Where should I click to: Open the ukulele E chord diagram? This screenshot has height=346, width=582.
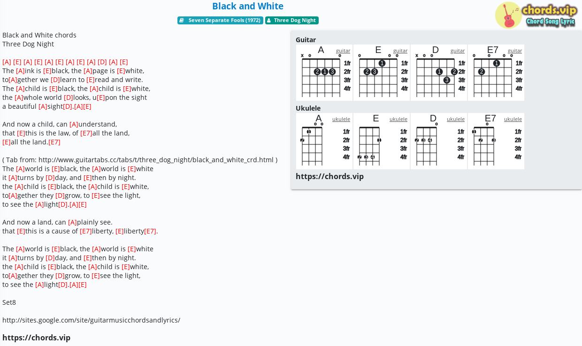tap(382, 141)
